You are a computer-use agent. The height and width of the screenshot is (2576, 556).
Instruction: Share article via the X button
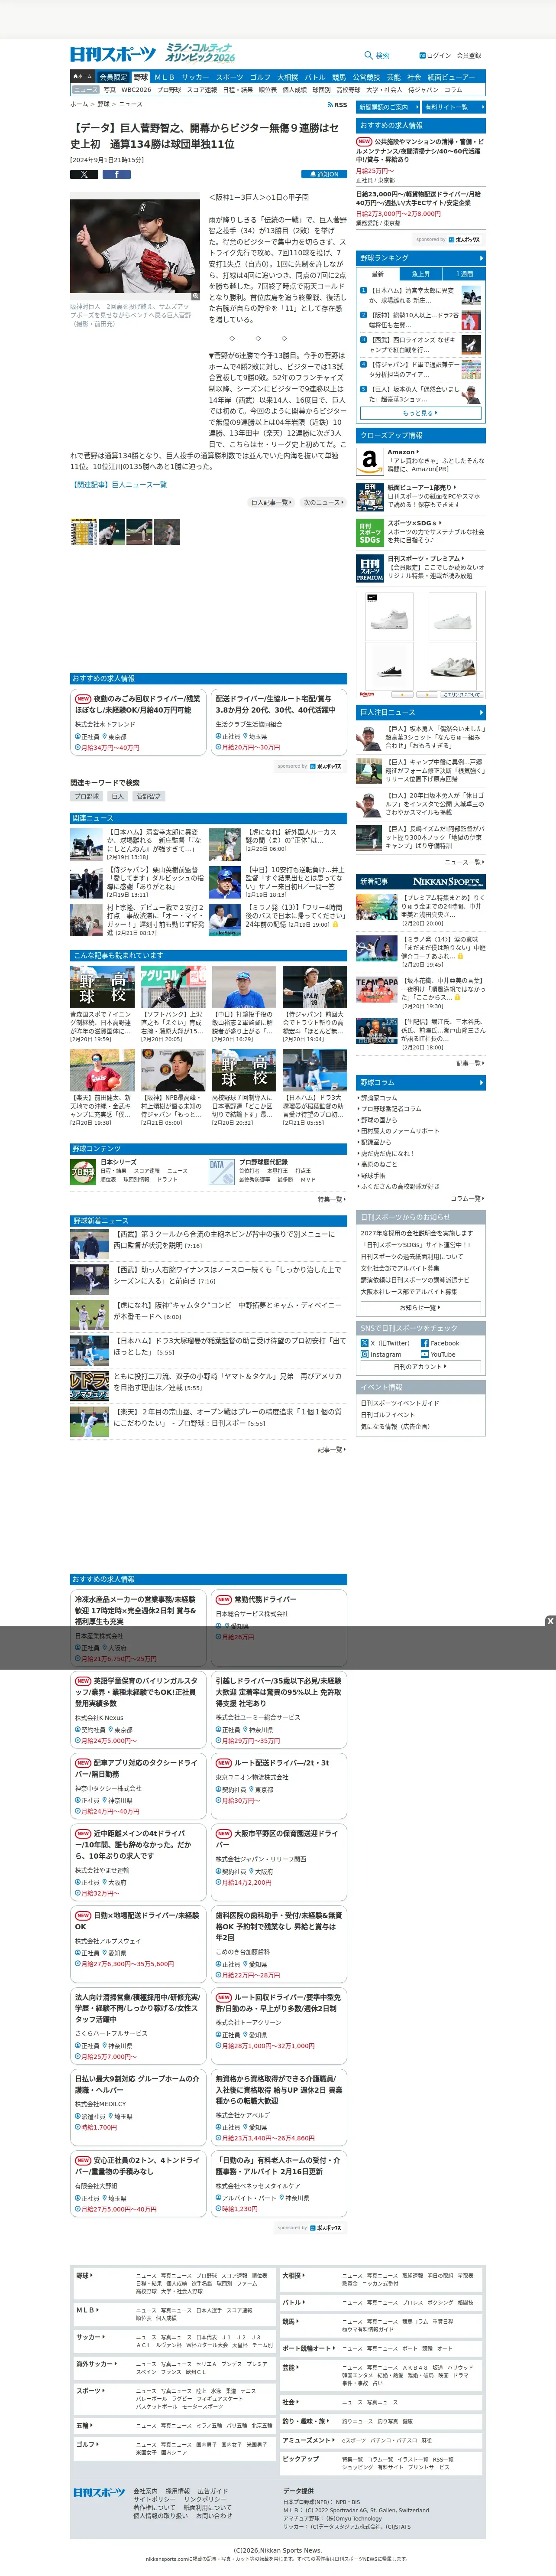[x=84, y=174]
